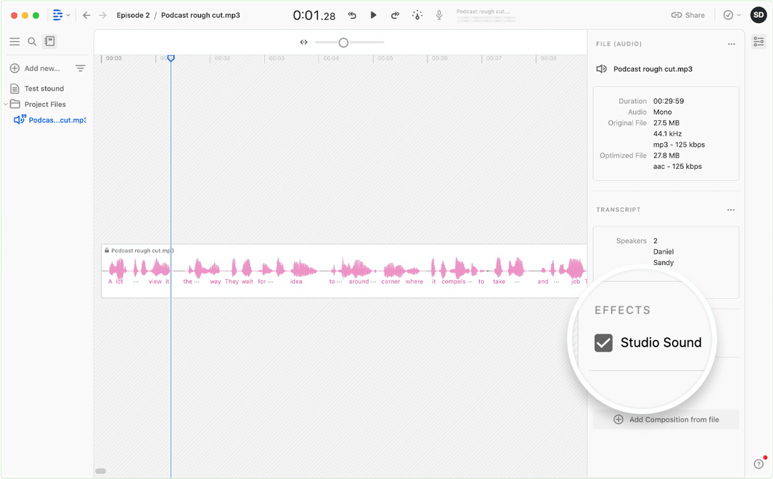Open the properties panel icon below the avatar
The width and height of the screenshot is (773, 479).
[x=759, y=42]
